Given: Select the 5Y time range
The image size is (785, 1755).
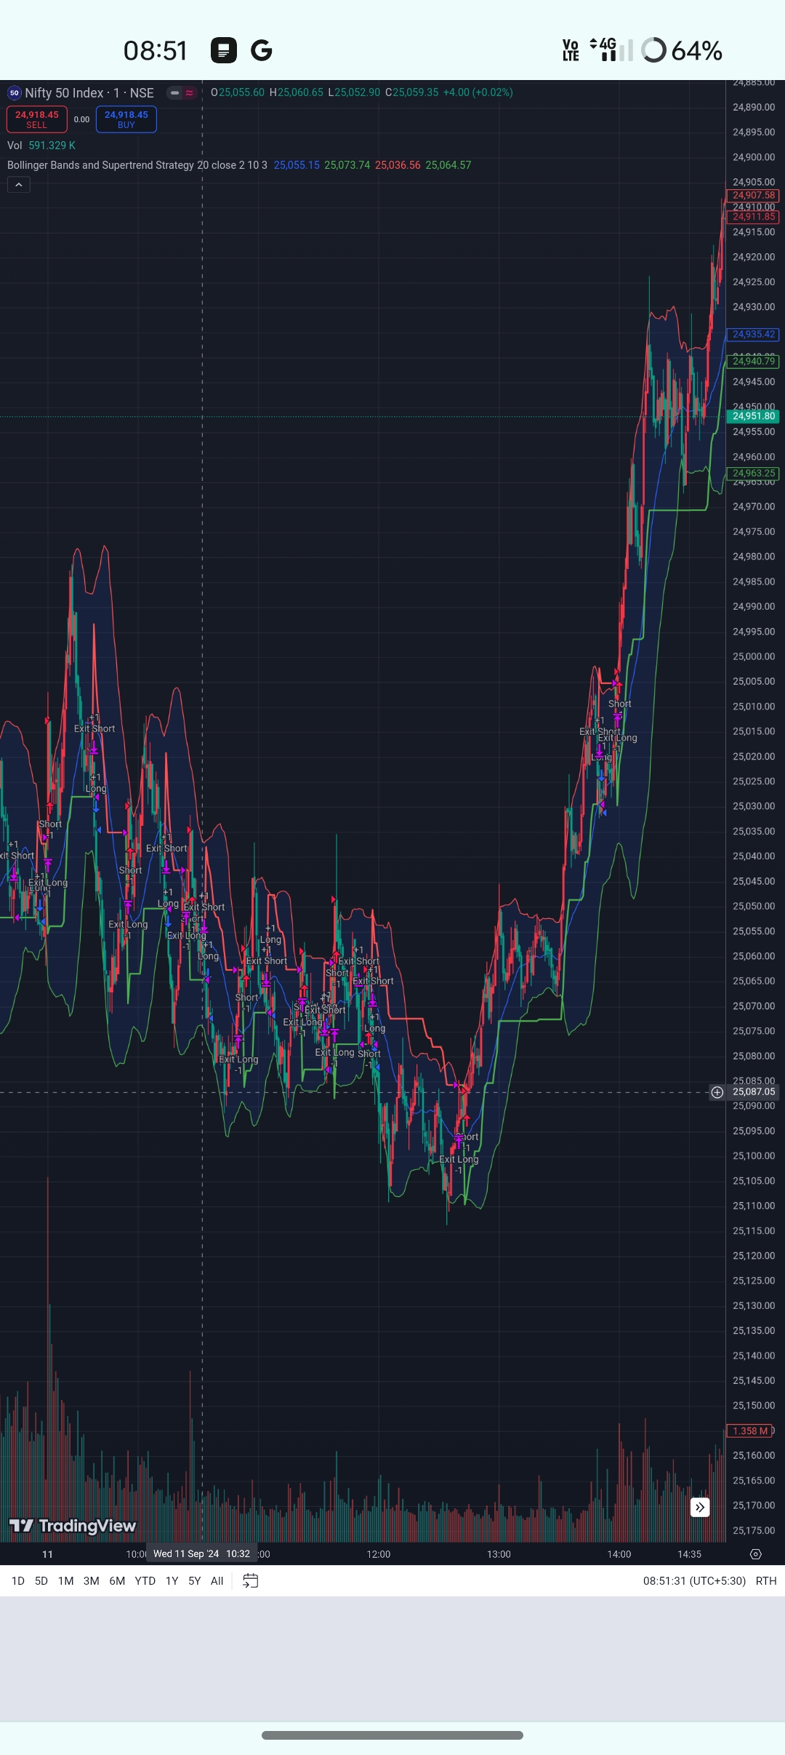Looking at the screenshot, I should coord(194,1580).
